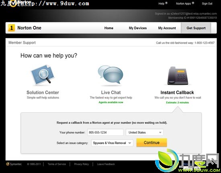
Task: Click the Leave Feedback link
Action: 106,164
